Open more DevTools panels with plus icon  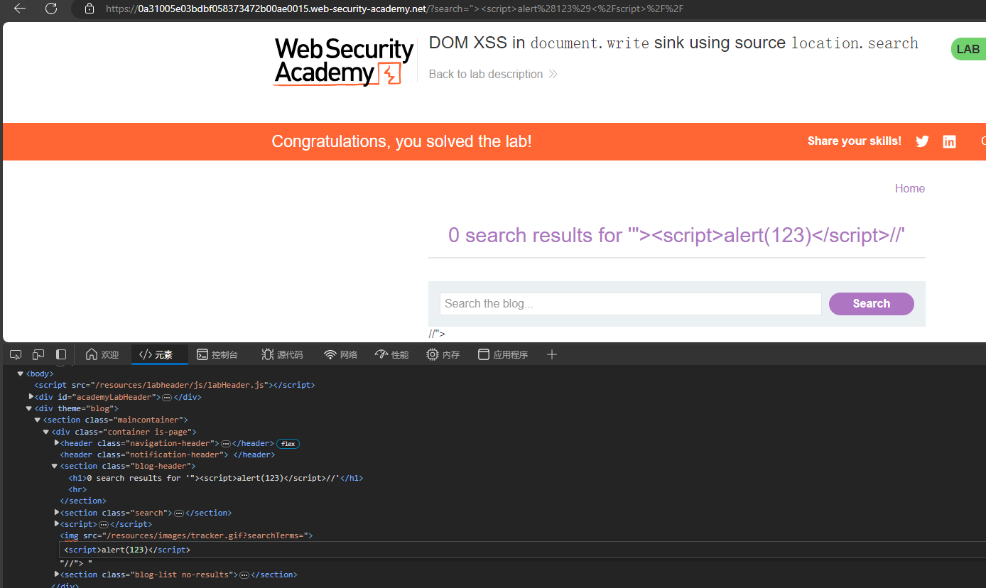[x=552, y=354]
